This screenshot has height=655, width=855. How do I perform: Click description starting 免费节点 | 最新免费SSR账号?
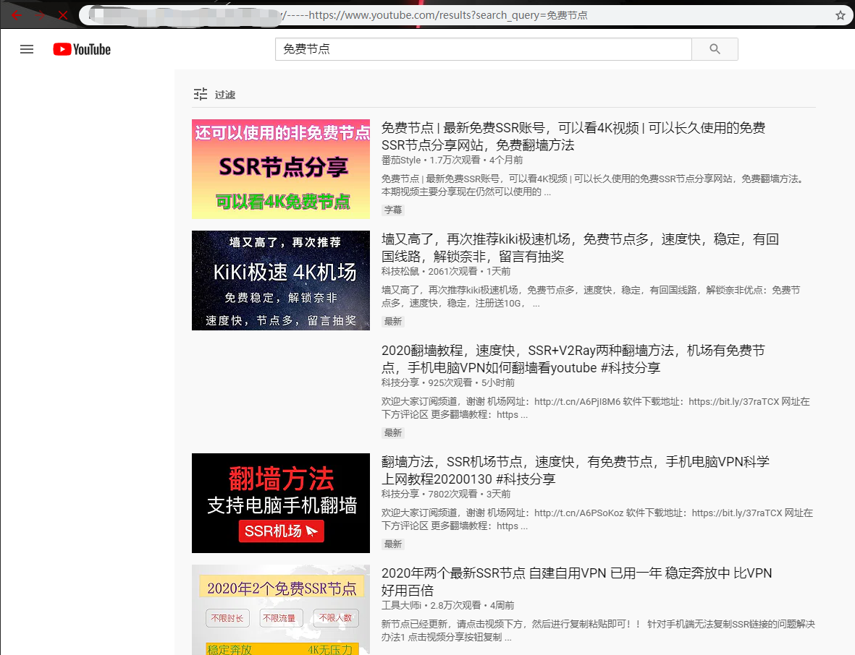click(593, 185)
